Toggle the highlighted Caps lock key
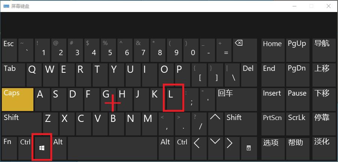 [x=18, y=99]
